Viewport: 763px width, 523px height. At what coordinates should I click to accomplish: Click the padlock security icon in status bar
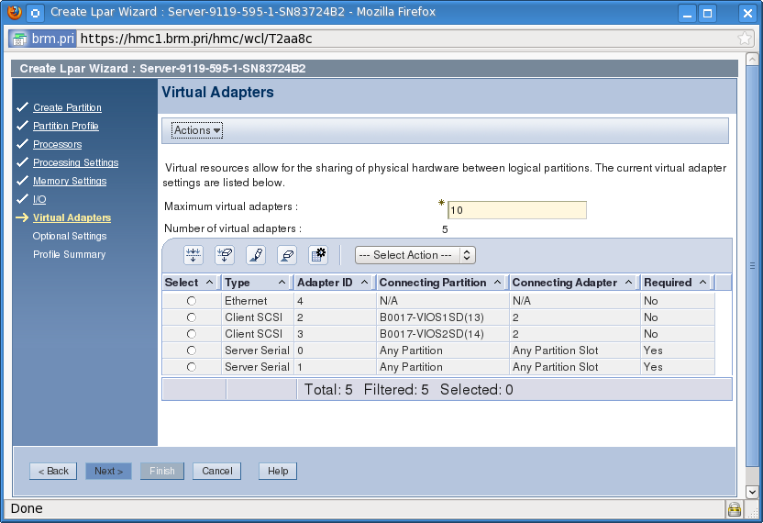coord(734,509)
